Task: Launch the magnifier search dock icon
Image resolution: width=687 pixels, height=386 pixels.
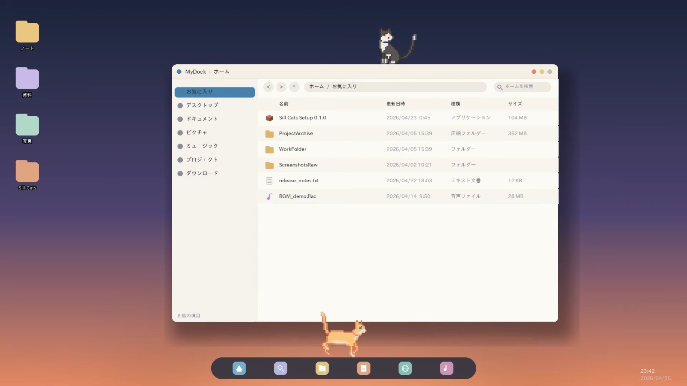Action: [280, 368]
